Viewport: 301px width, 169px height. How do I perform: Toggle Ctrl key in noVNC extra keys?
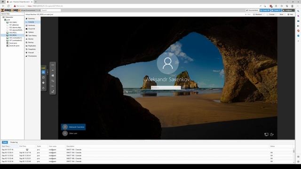coord(53,65)
